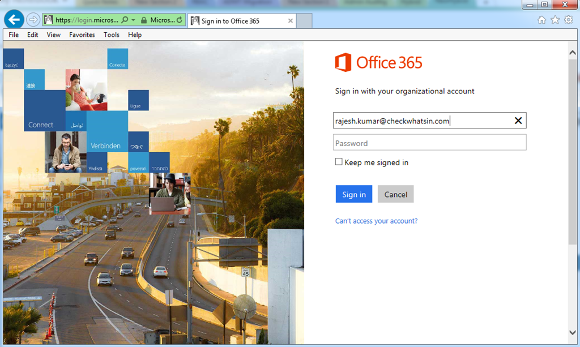Viewport: 580px width, 347px height.
Task: Go to browser Home icon
Action: pos(541,20)
